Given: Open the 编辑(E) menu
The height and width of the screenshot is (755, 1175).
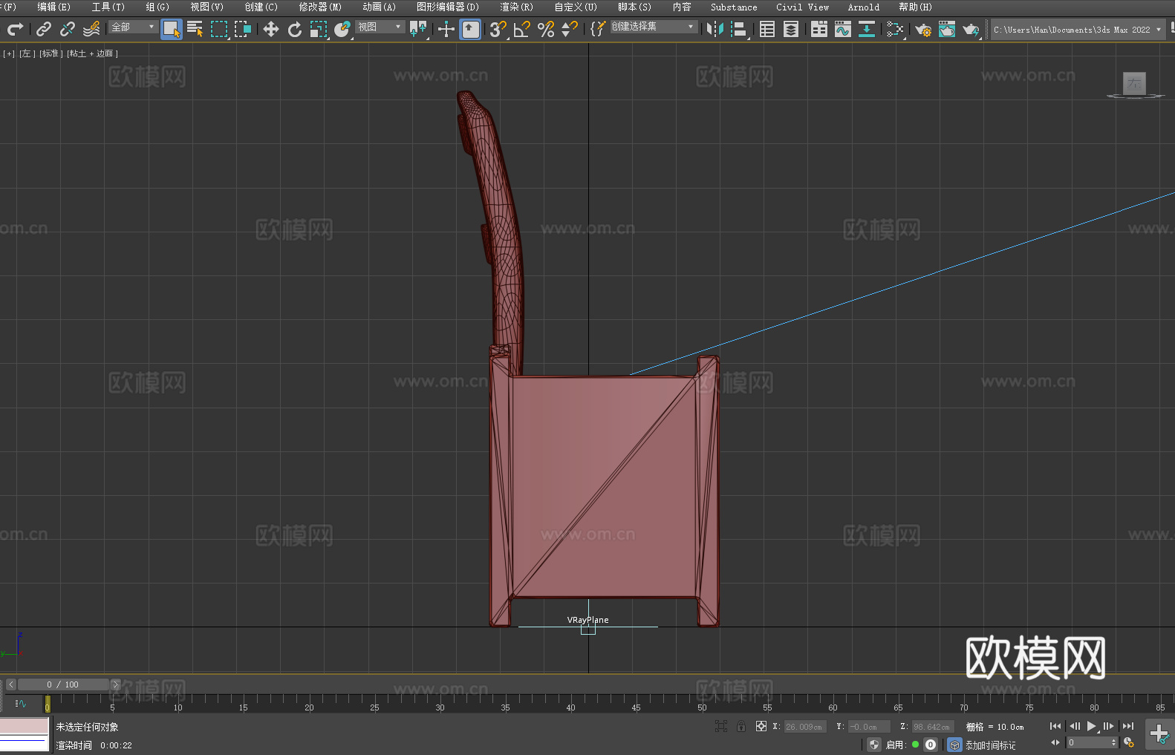Looking at the screenshot, I should point(53,7).
